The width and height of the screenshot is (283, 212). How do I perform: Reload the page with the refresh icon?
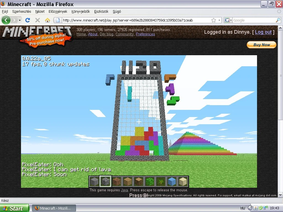click(28, 20)
